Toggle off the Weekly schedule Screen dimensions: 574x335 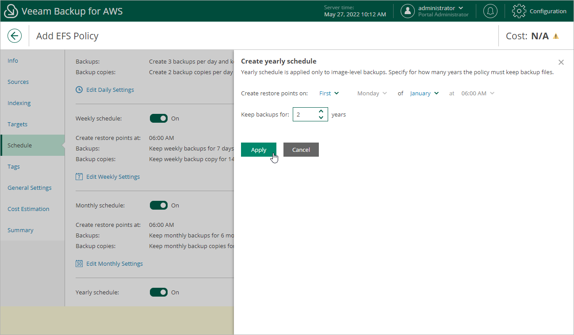pyautogui.click(x=159, y=118)
